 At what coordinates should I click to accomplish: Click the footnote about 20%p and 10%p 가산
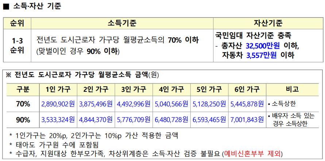(x=94, y=136)
